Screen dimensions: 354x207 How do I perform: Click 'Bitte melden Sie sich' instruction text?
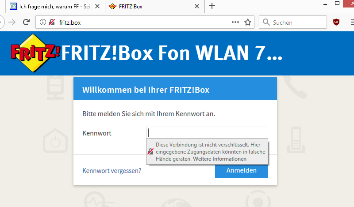tap(149, 114)
